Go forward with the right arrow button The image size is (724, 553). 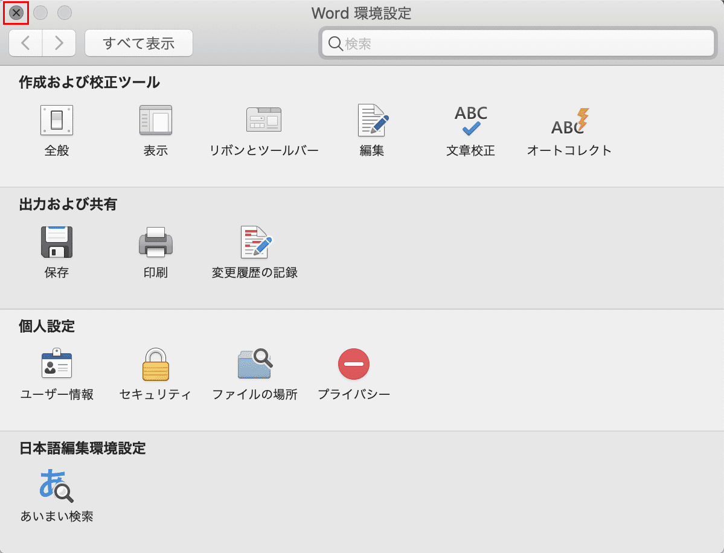coord(59,43)
